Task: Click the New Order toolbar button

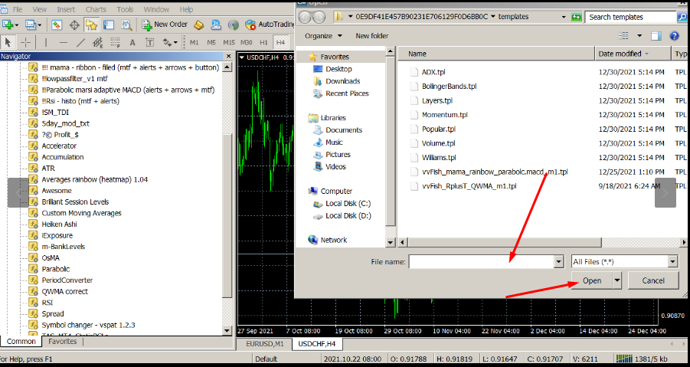Action: (x=165, y=25)
